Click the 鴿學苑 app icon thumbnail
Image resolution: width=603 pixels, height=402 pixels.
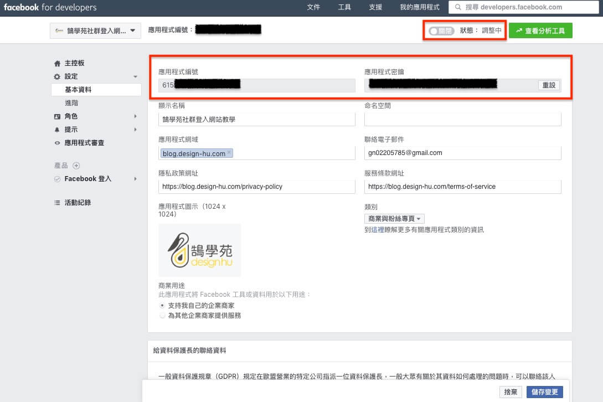point(199,250)
